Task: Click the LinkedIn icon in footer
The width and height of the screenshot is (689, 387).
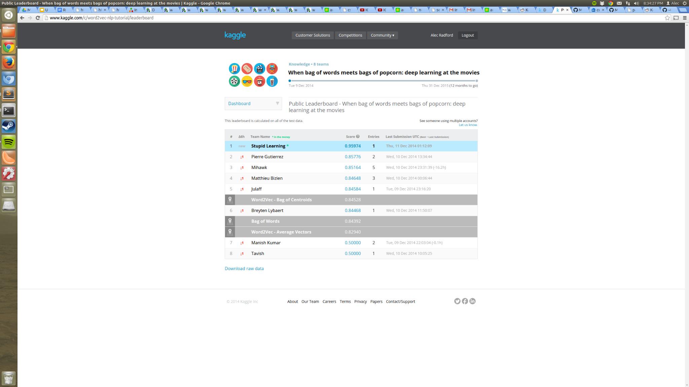Action: [472, 301]
